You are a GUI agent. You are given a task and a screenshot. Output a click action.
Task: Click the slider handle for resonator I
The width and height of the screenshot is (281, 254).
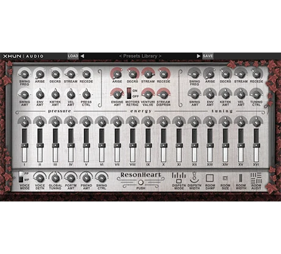[x=24, y=145]
